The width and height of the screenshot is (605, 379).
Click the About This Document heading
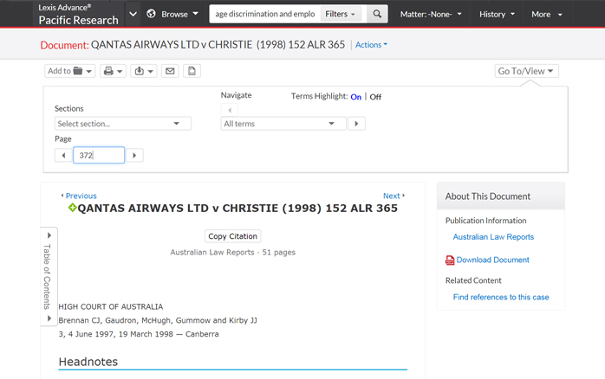[x=488, y=196]
